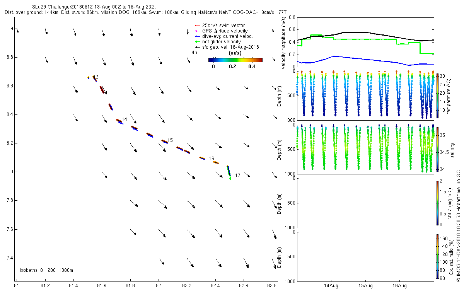Click track day label '17' on the map

click(x=238, y=176)
